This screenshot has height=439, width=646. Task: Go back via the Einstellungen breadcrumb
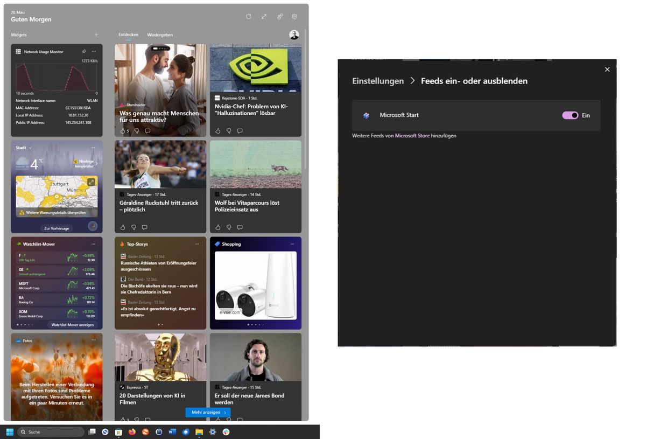377,81
